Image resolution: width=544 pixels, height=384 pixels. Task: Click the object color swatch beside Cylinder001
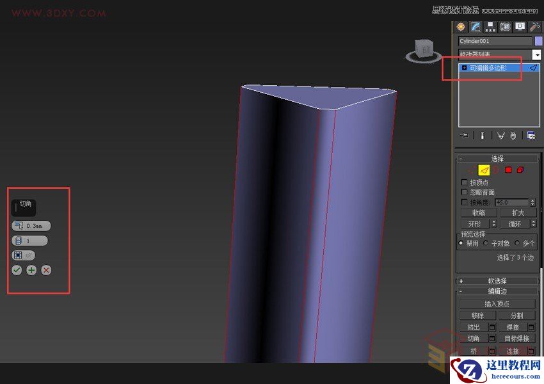[x=538, y=41]
